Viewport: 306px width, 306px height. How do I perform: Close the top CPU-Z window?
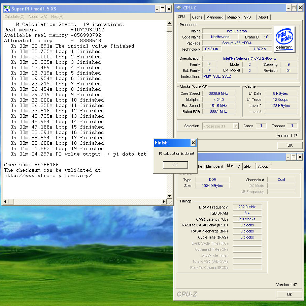[x=300, y=8]
